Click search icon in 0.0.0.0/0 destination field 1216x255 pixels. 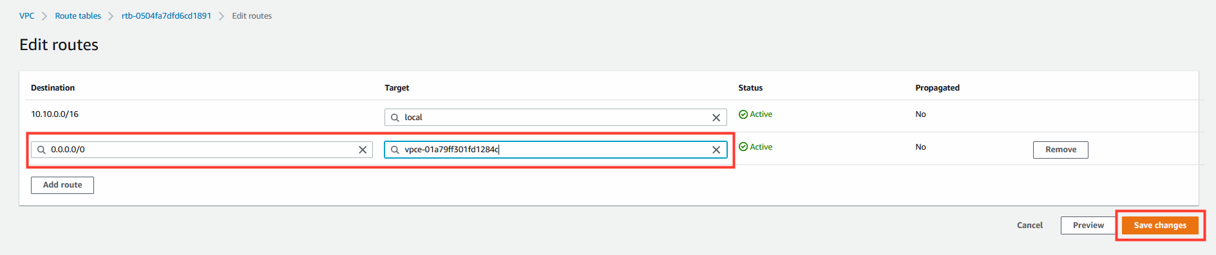(41, 150)
